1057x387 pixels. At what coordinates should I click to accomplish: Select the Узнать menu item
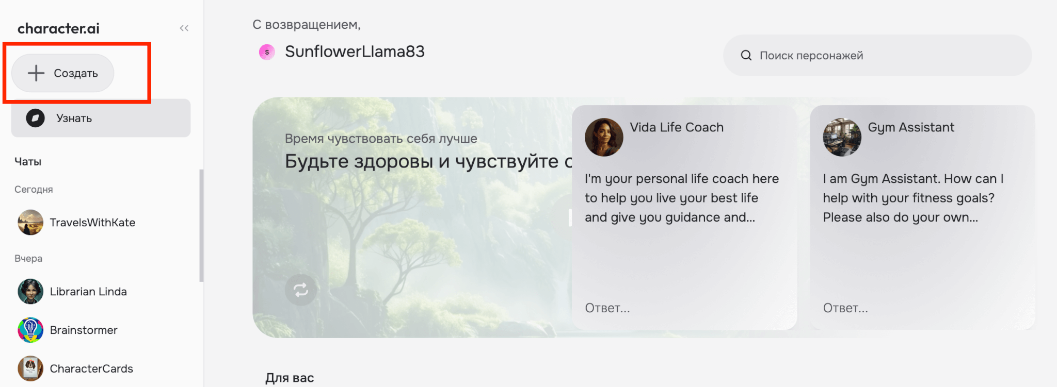(101, 118)
